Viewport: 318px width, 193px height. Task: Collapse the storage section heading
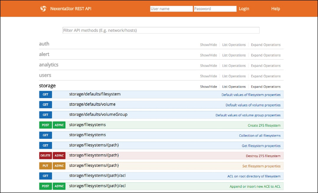point(47,85)
